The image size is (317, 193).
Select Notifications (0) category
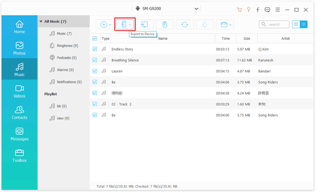tap(69, 82)
